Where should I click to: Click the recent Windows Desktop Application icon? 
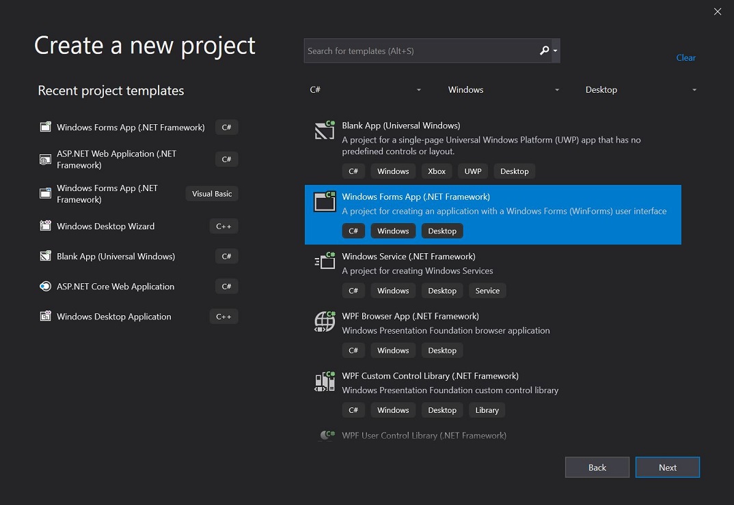pyautogui.click(x=46, y=317)
